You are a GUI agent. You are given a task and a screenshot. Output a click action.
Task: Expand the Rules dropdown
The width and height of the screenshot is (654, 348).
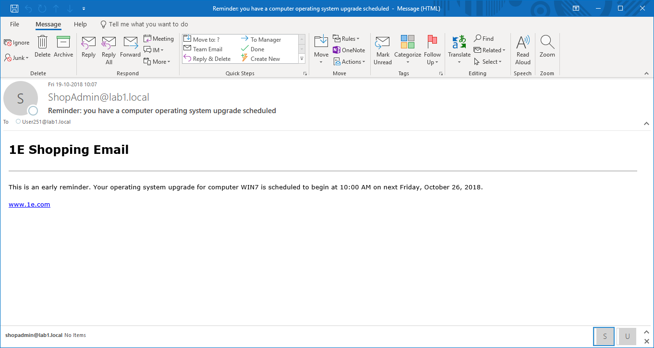click(346, 39)
